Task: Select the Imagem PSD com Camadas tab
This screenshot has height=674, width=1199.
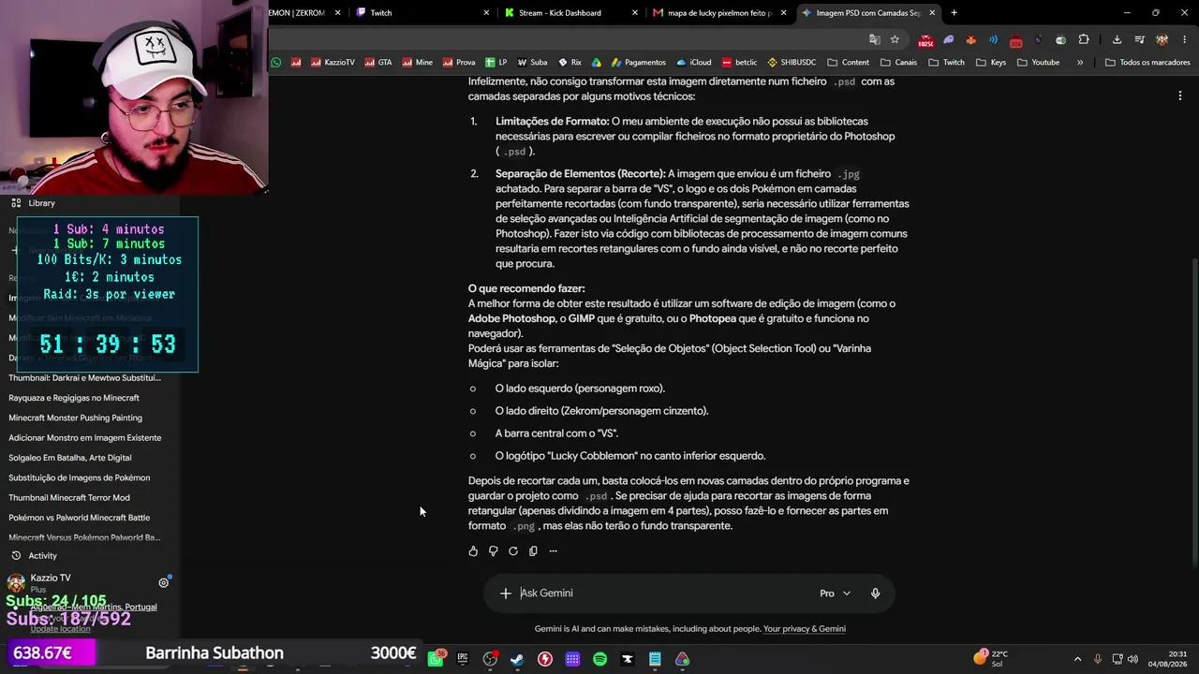Action: (868, 13)
